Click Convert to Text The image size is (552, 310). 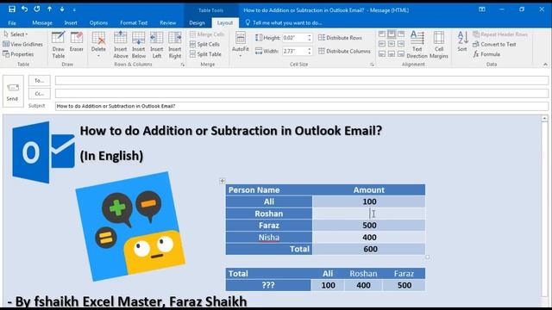494,44
